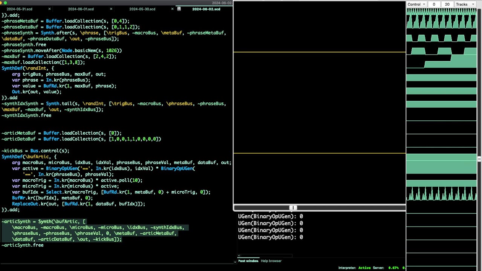
Task: Click the 'Out.kr(out, value);' line
Action: tap(37, 92)
